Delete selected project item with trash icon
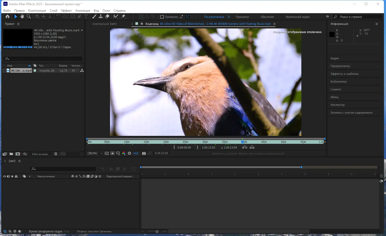 coord(56,154)
